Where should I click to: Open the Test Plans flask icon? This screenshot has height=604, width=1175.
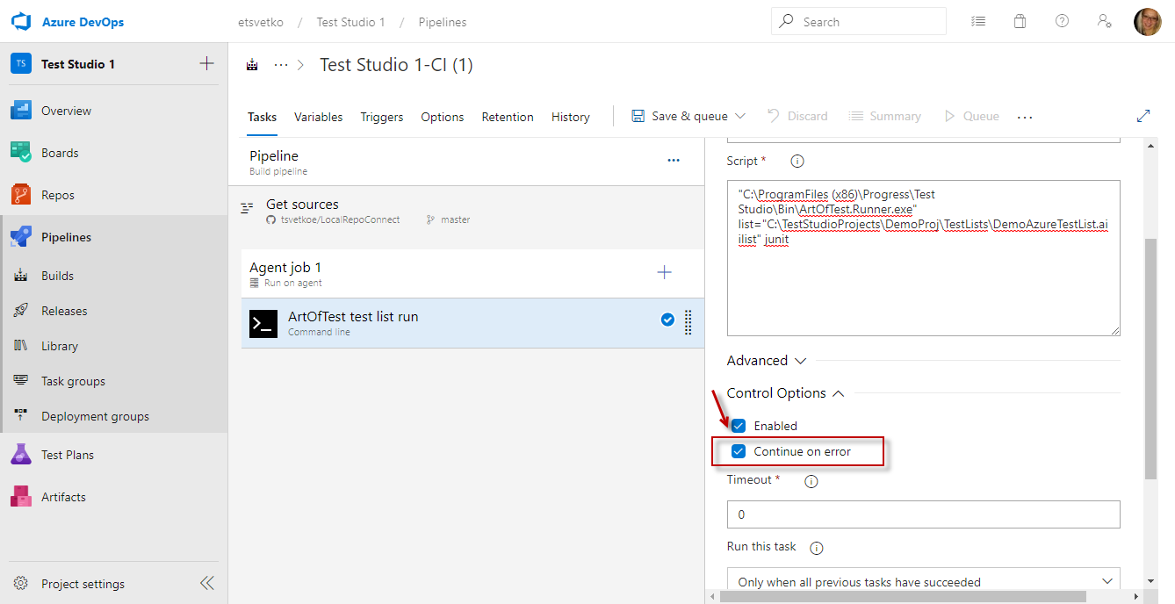(x=21, y=455)
